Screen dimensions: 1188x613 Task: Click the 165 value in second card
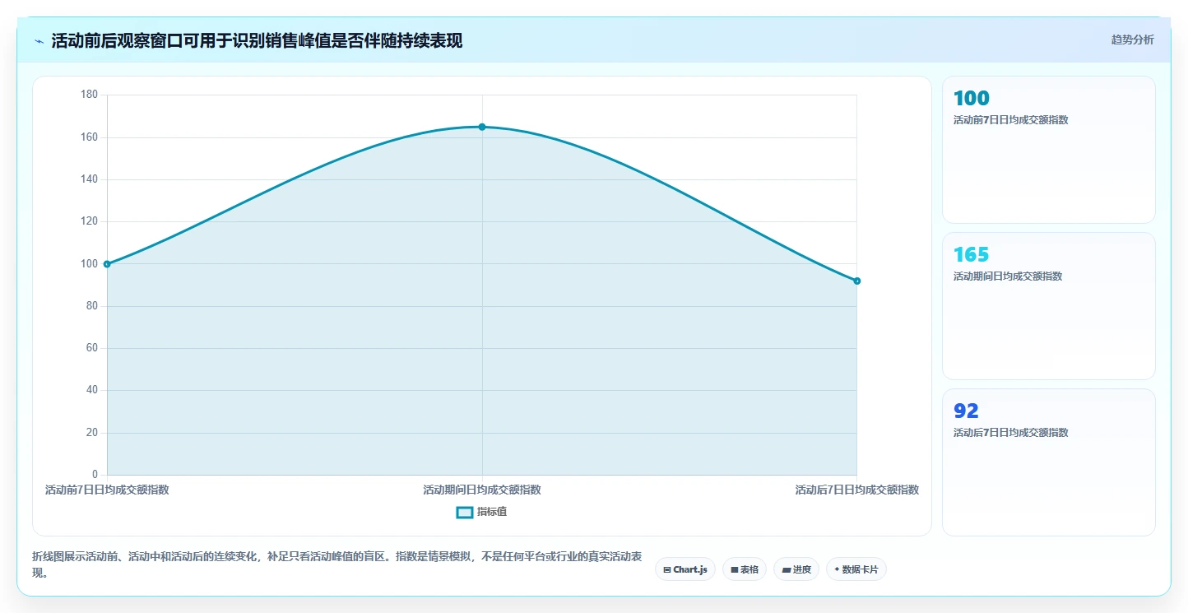tap(972, 255)
